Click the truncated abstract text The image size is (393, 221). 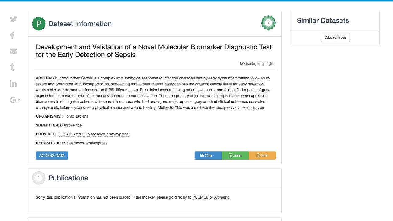153,93
